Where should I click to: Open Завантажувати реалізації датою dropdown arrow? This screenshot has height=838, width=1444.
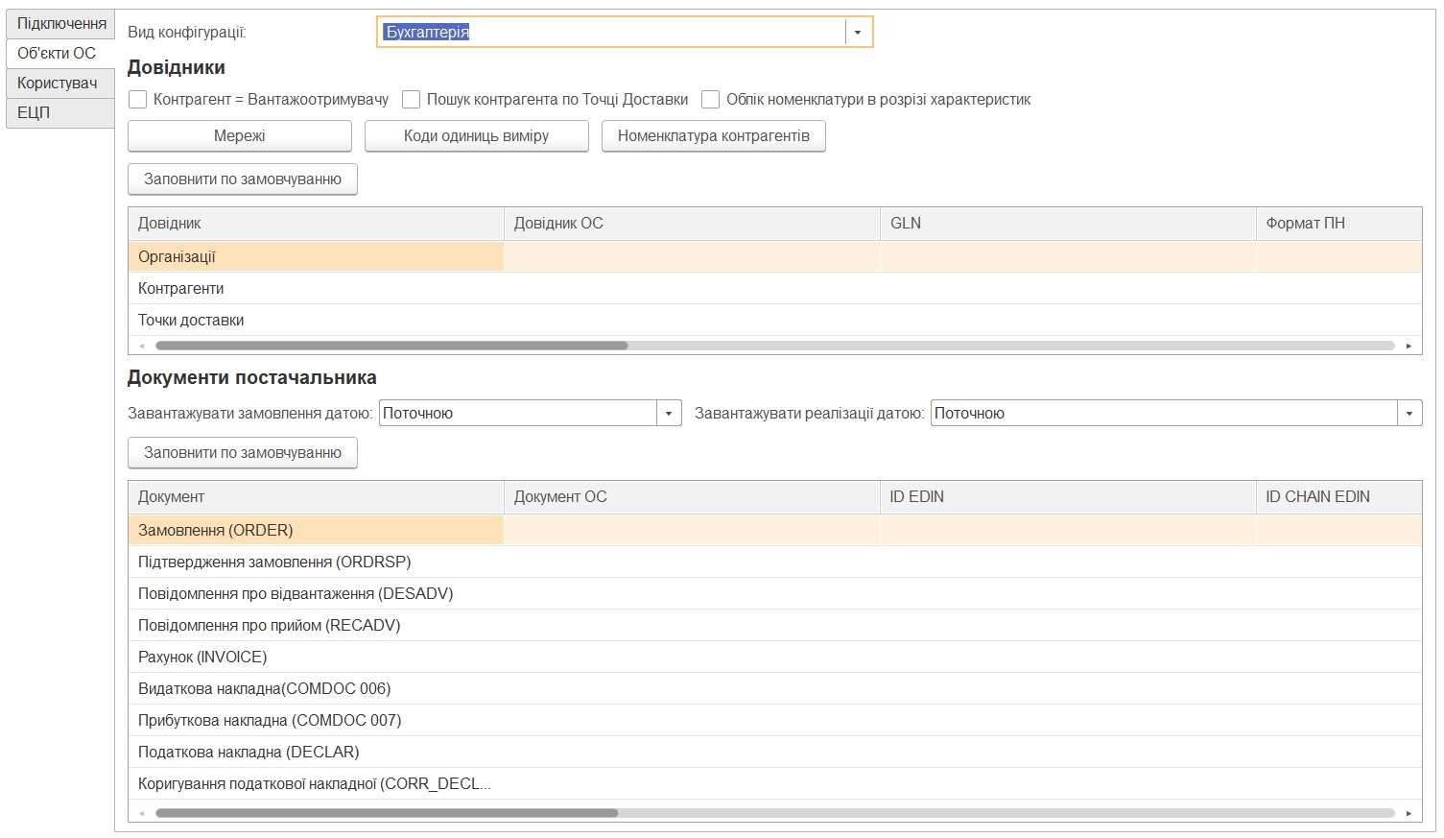[x=1409, y=414]
